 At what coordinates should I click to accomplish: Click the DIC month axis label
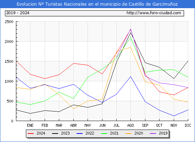point(188,125)
